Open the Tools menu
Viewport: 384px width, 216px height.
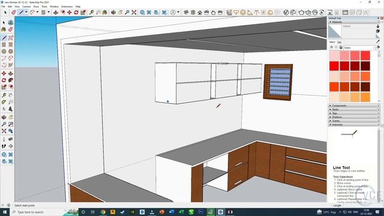(44, 7)
